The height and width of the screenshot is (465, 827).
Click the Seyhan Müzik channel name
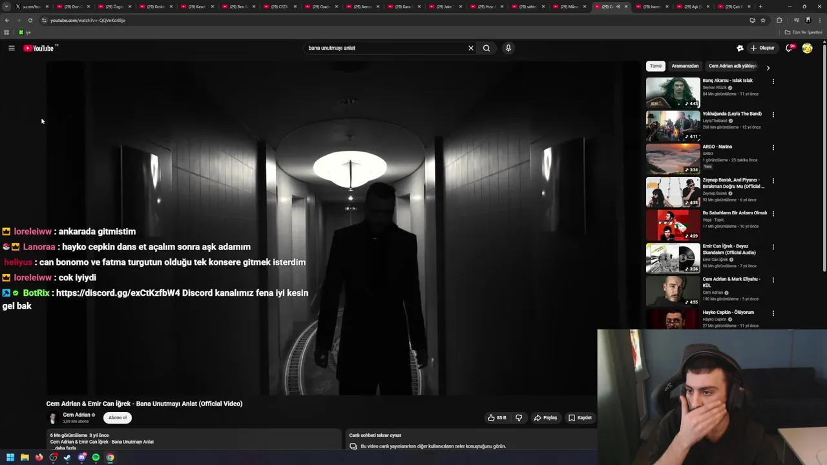(715, 88)
